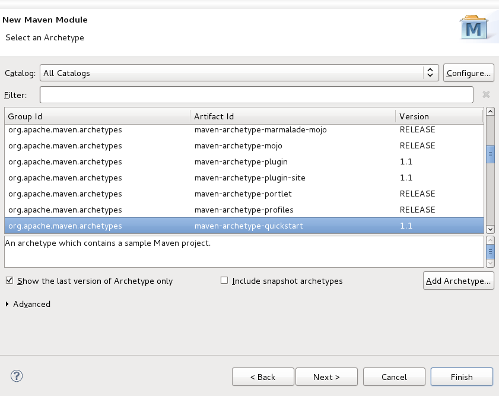Click the help question mark icon
Screen dimensions: 499x396
tap(17, 376)
